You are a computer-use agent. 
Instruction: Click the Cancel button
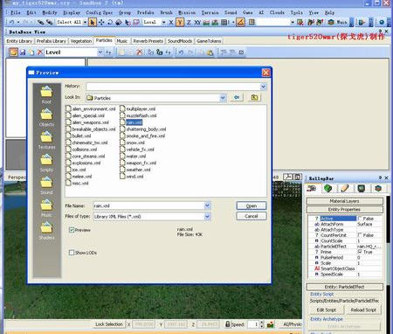(x=252, y=216)
